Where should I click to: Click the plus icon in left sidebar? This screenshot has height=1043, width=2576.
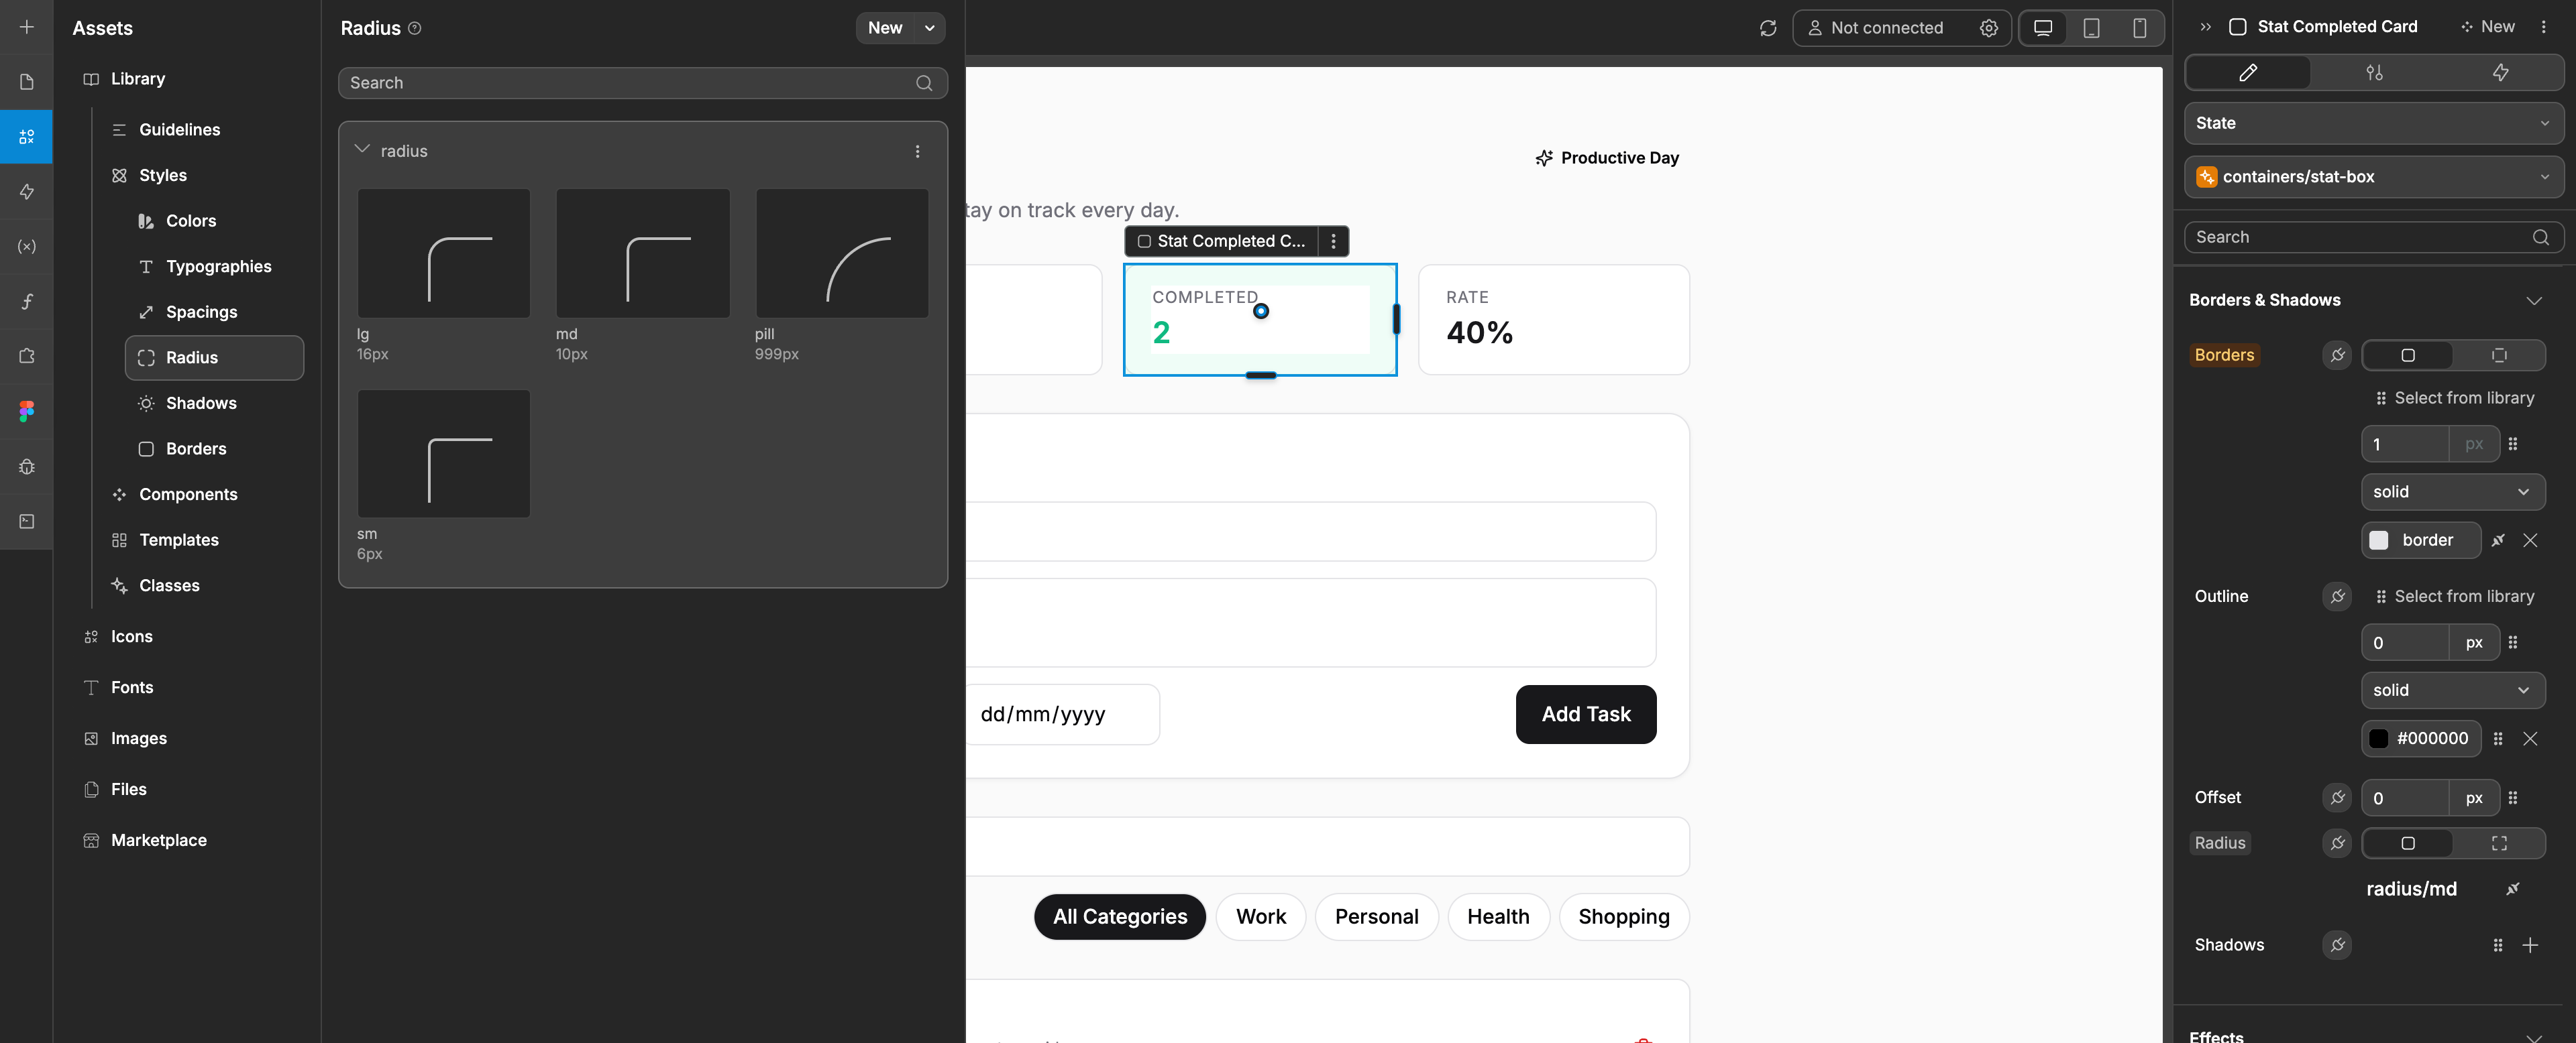27,27
